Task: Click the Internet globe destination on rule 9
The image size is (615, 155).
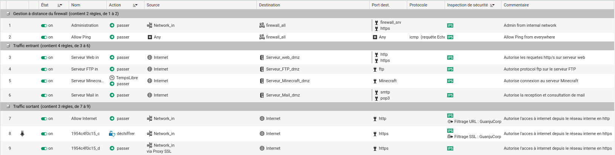Action: tap(262, 148)
